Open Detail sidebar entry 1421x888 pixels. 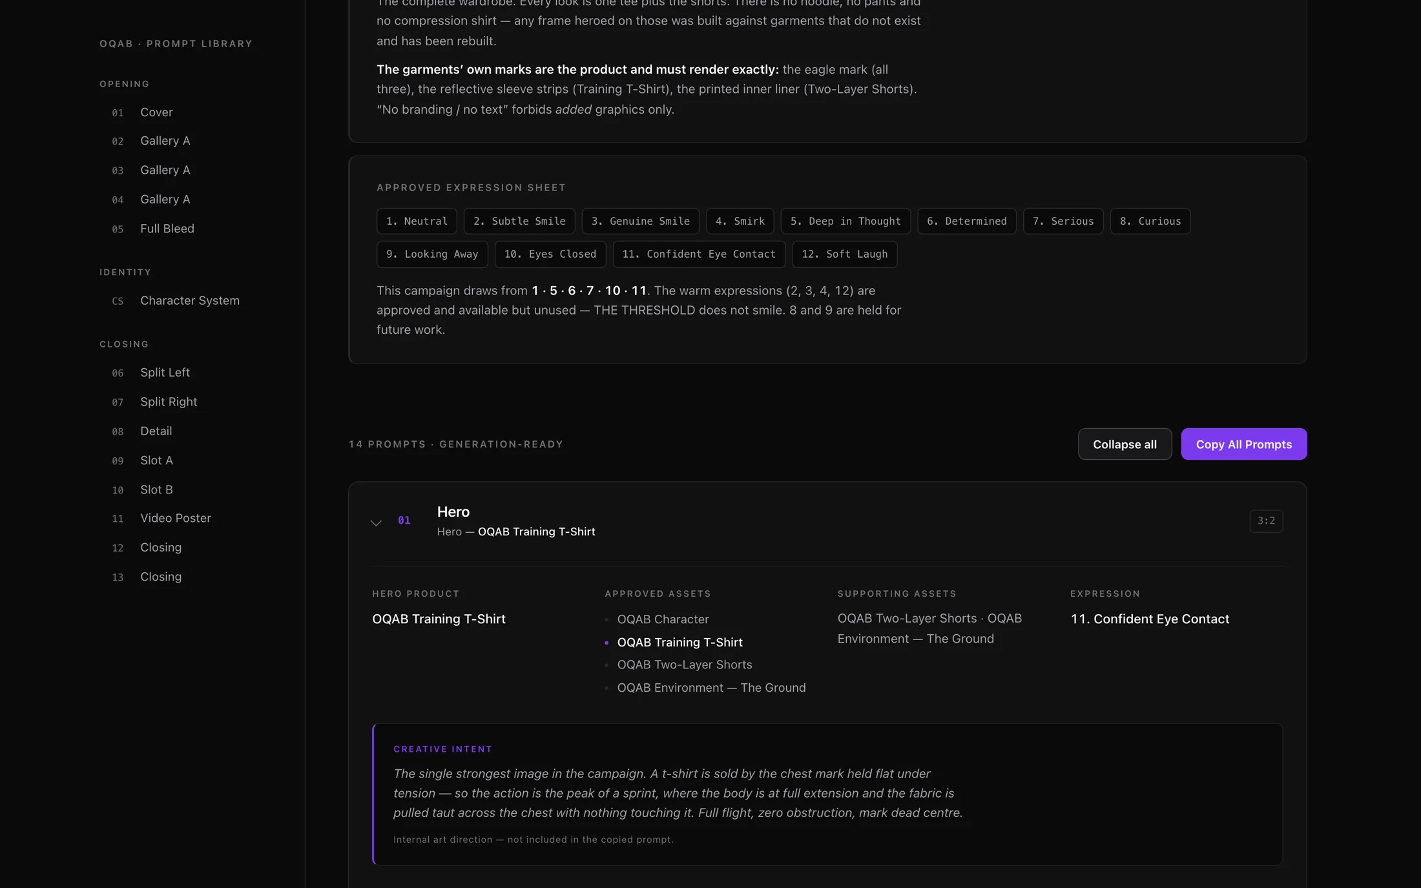click(156, 431)
